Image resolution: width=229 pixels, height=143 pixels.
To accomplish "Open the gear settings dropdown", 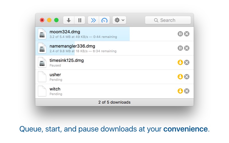I will 119,20.
